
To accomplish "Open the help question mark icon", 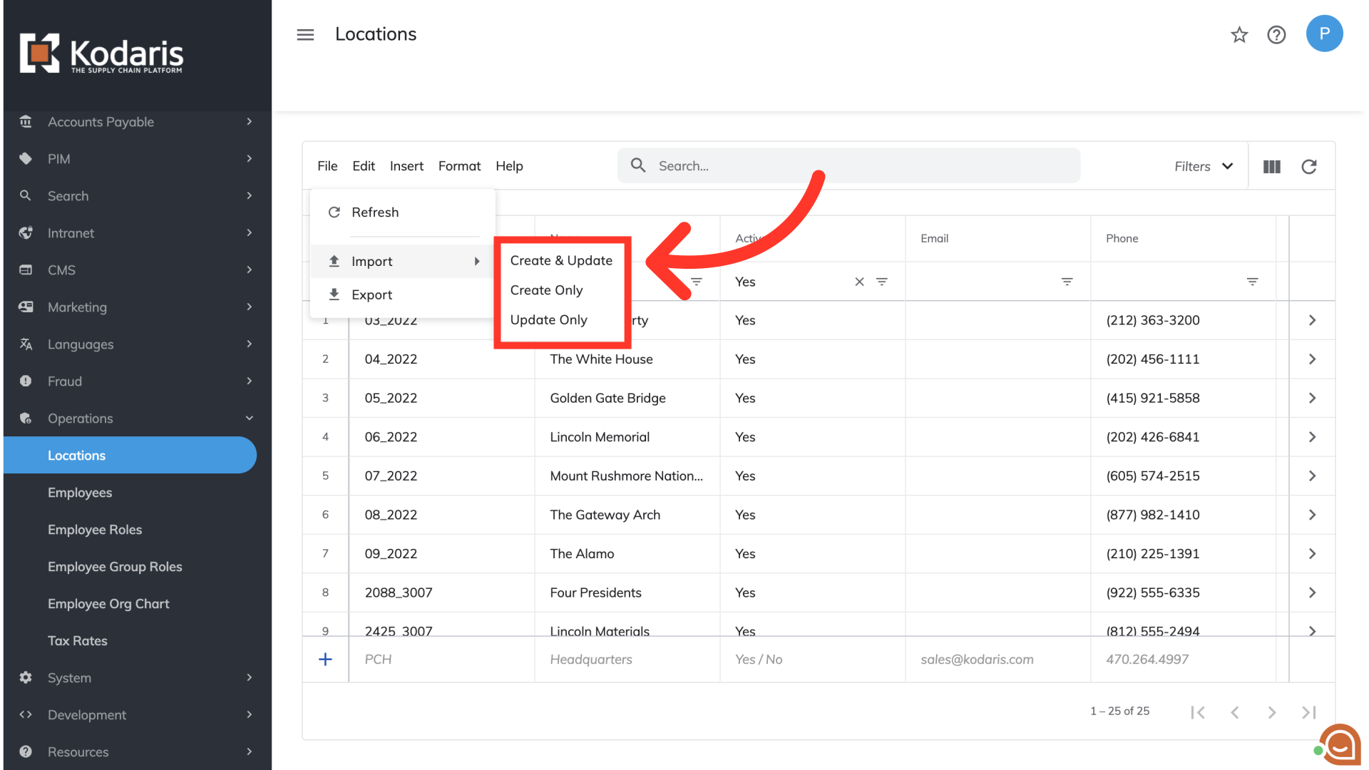I will click(x=1276, y=34).
